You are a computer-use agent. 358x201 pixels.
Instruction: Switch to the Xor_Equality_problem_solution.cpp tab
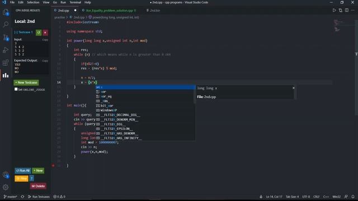[109, 10]
